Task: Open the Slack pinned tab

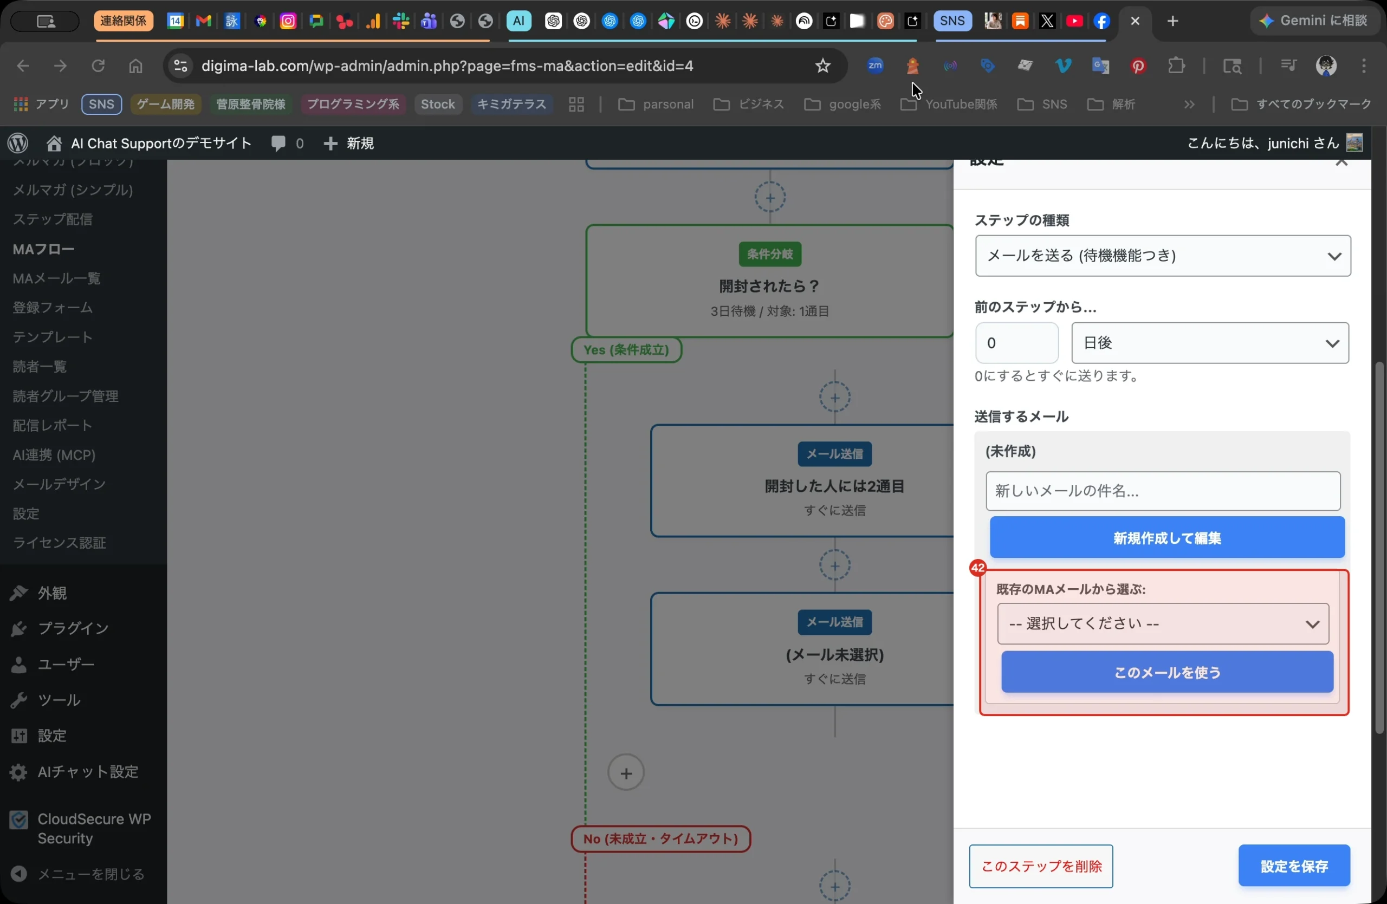Action: 401,22
